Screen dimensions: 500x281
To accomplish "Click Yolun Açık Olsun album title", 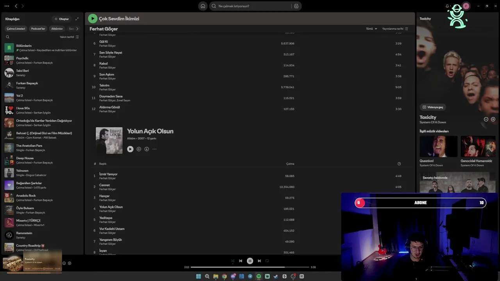I will tap(150, 131).
